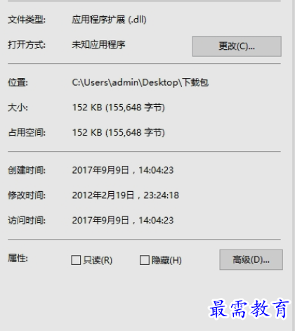Select the location path C:\Users\admin\Desktop\下载包

click(140, 82)
